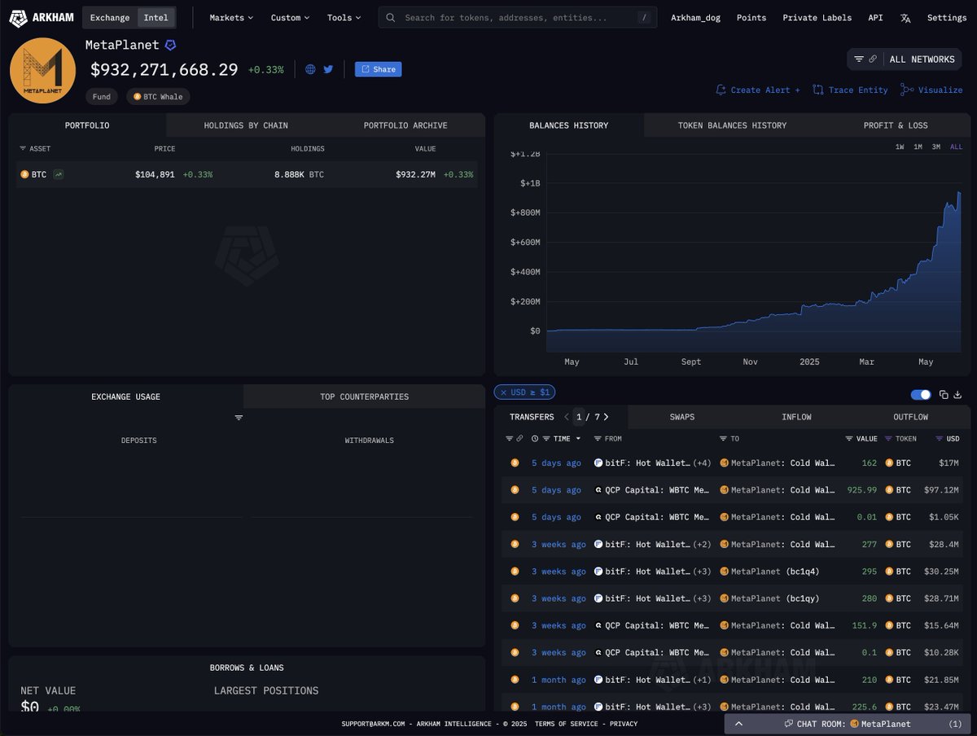Expand the chat room with the up chevron

click(738, 724)
